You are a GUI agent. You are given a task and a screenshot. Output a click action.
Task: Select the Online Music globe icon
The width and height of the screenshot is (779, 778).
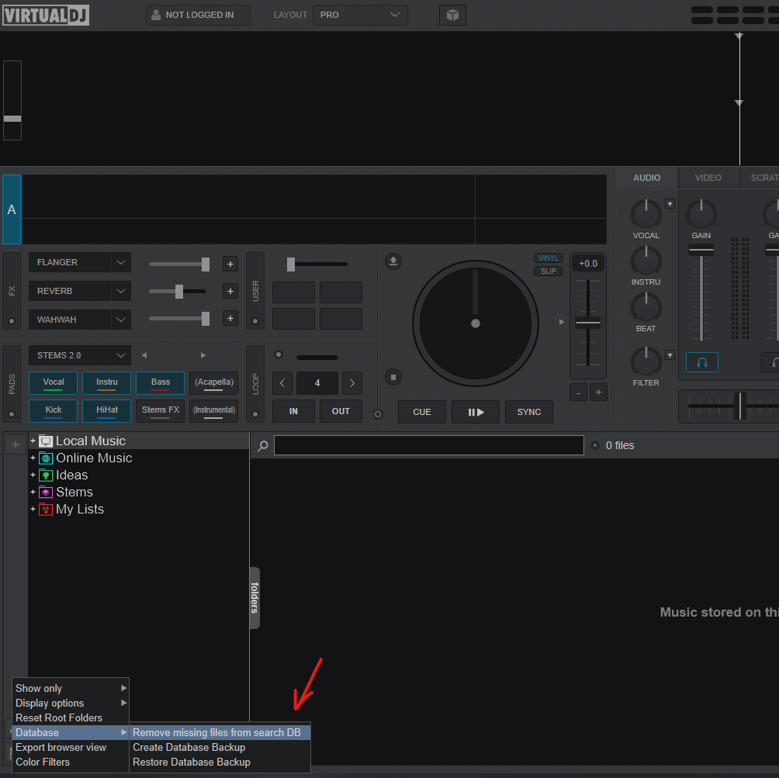[x=46, y=458]
